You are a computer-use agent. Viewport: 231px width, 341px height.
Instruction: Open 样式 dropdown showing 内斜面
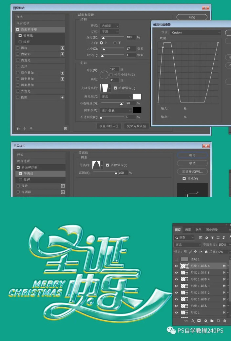pos(109,26)
